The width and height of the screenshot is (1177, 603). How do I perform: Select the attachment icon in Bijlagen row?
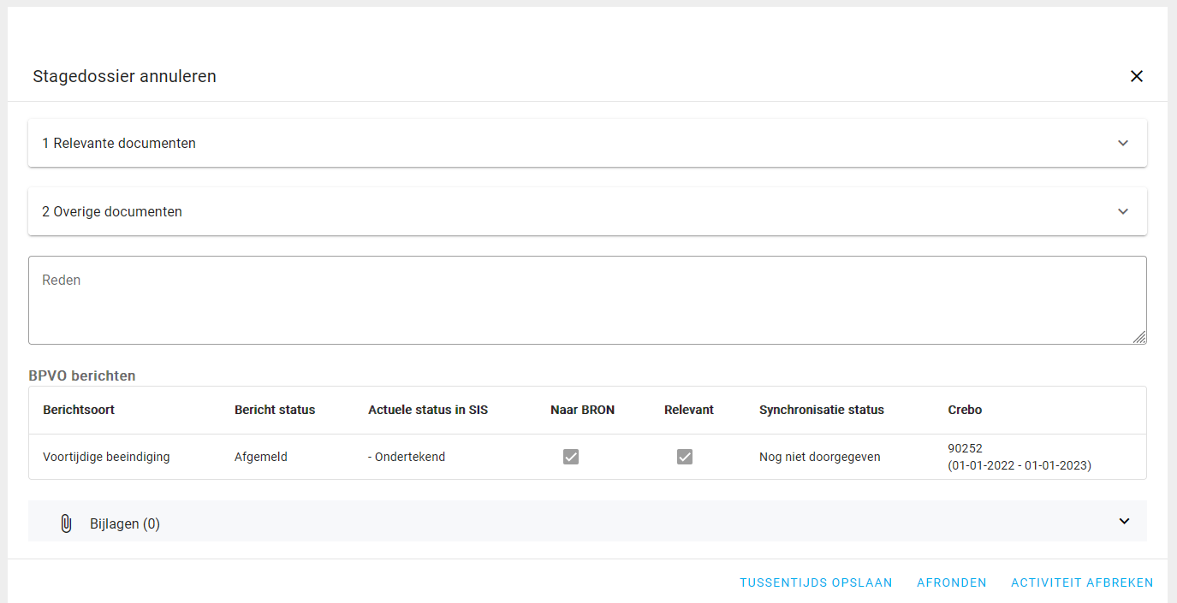pyautogui.click(x=66, y=523)
